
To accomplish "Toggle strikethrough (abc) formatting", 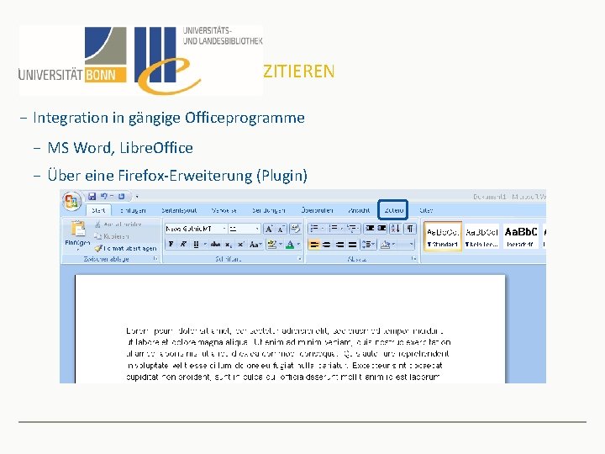I will [x=216, y=245].
